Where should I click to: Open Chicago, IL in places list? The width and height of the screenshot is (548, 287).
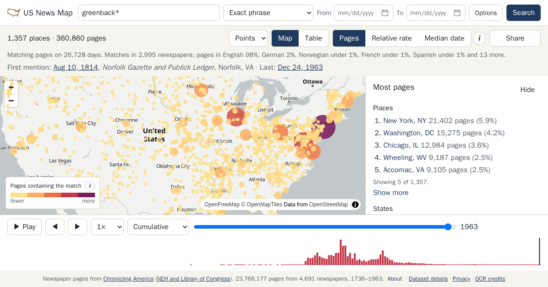(x=401, y=145)
